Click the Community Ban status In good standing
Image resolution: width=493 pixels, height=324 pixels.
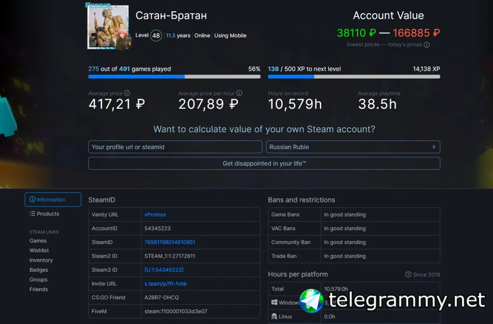pyautogui.click(x=345, y=242)
